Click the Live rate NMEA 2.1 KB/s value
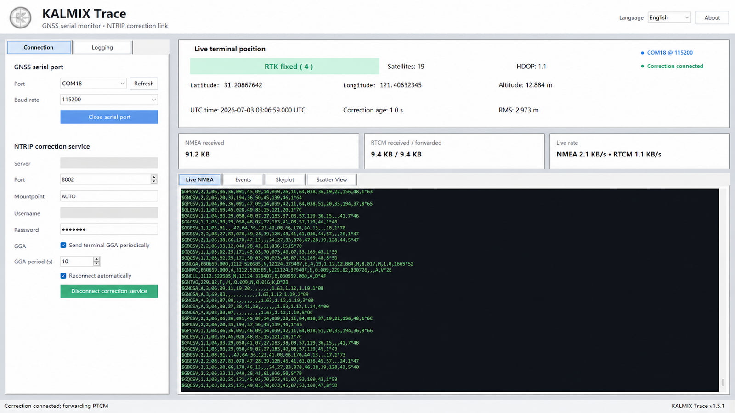This screenshot has width=735, height=413. (609, 154)
